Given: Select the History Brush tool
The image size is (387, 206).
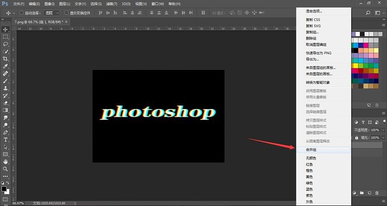Looking at the screenshot, I should 5,96.
